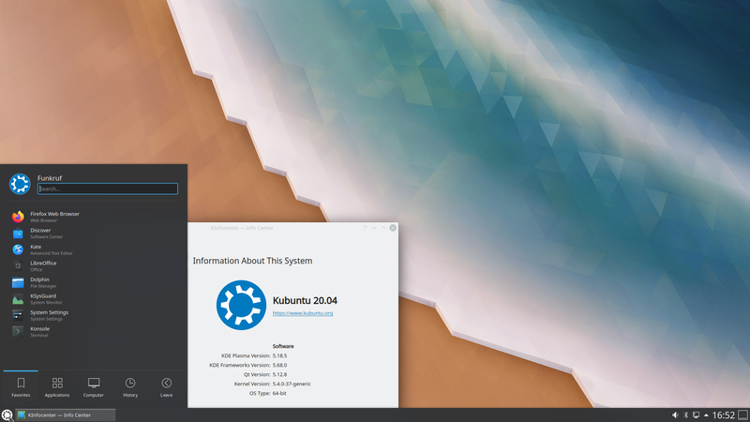Open Discover software center
Viewport: 750px width, 422px height.
(93, 234)
